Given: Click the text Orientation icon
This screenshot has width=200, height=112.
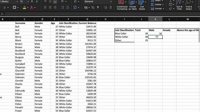Looking at the screenshot, I should [62, 1].
